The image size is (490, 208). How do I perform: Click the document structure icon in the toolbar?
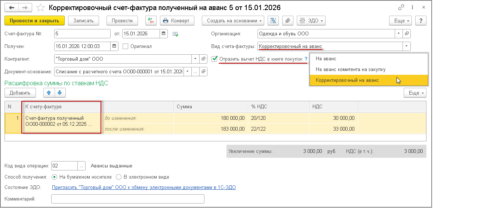pos(273,20)
